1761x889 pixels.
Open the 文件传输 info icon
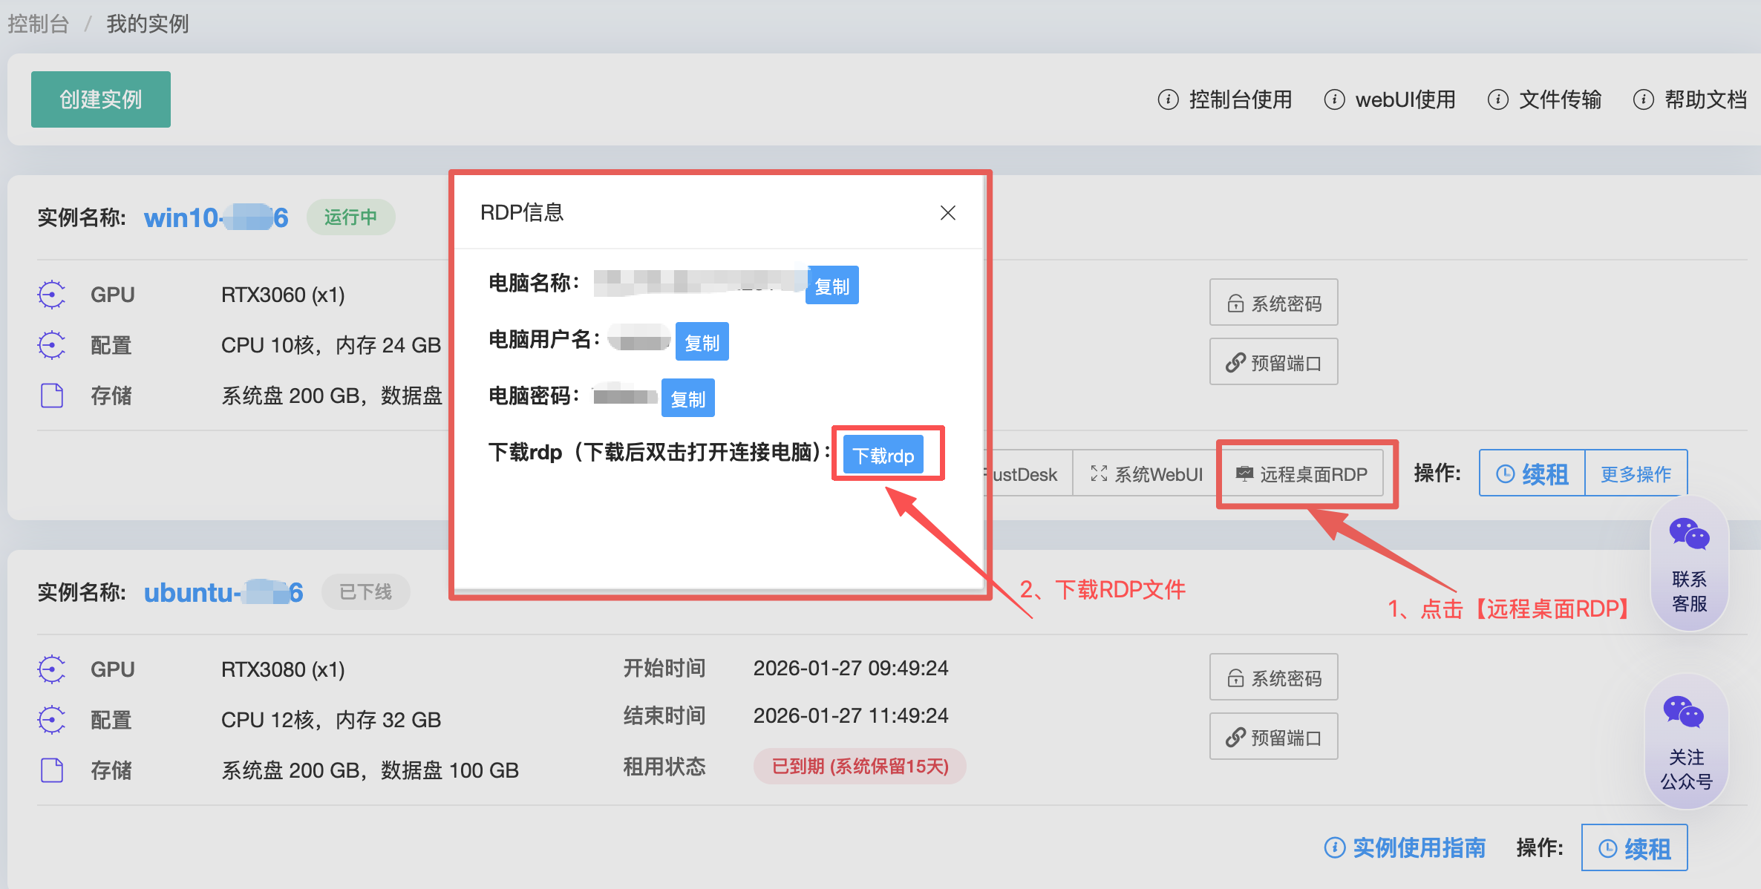tap(1497, 99)
